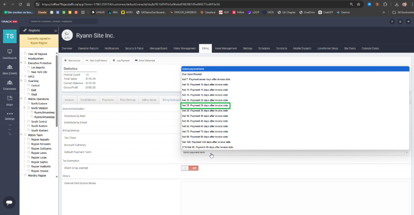
Task: Click the Log Payment button
Action: [121, 61]
